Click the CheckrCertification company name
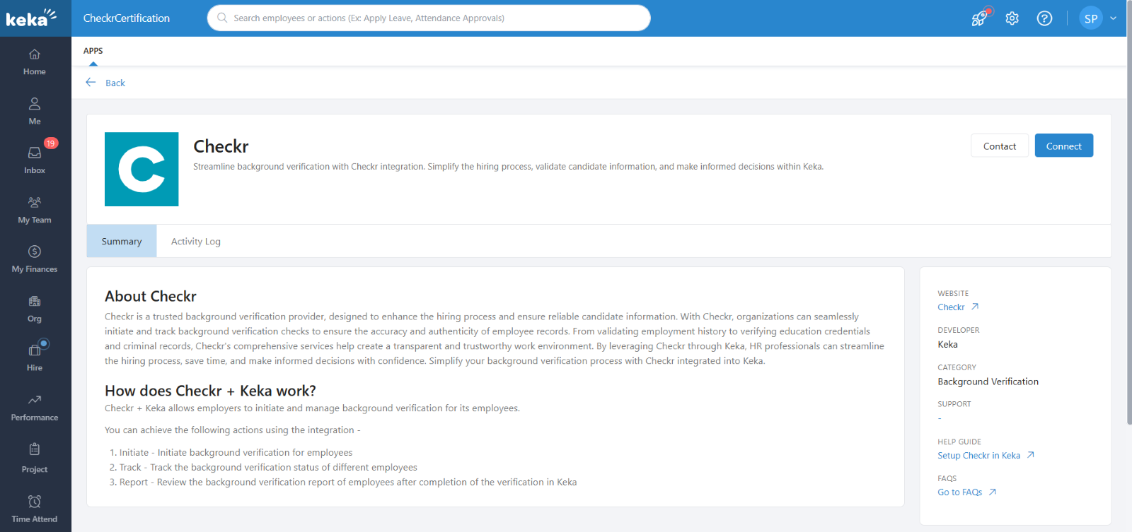The height and width of the screenshot is (532, 1132). (127, 18)
